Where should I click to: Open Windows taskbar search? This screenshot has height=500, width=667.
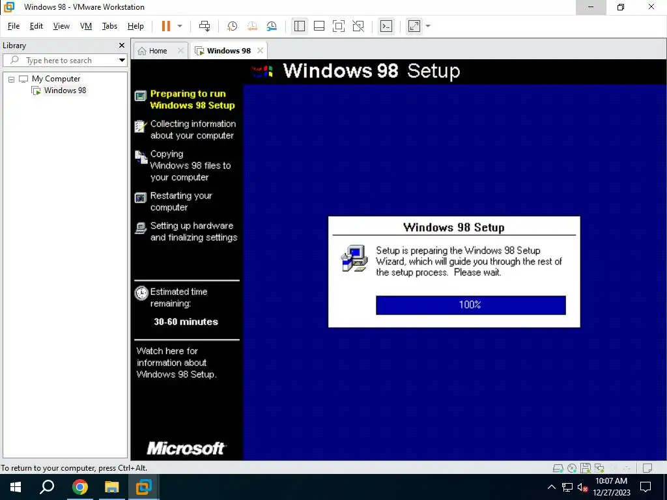pos(47,487)
